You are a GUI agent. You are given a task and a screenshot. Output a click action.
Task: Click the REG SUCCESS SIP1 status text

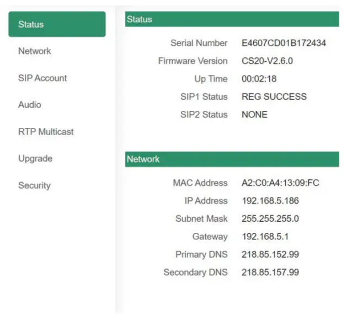click(x=274, y=97)
